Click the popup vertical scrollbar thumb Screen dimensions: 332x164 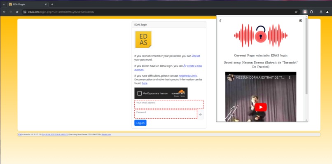[x=306, y=56]
